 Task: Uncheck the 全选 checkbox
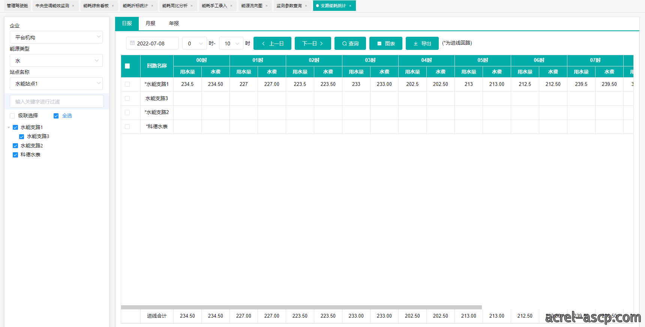(56, 116)
